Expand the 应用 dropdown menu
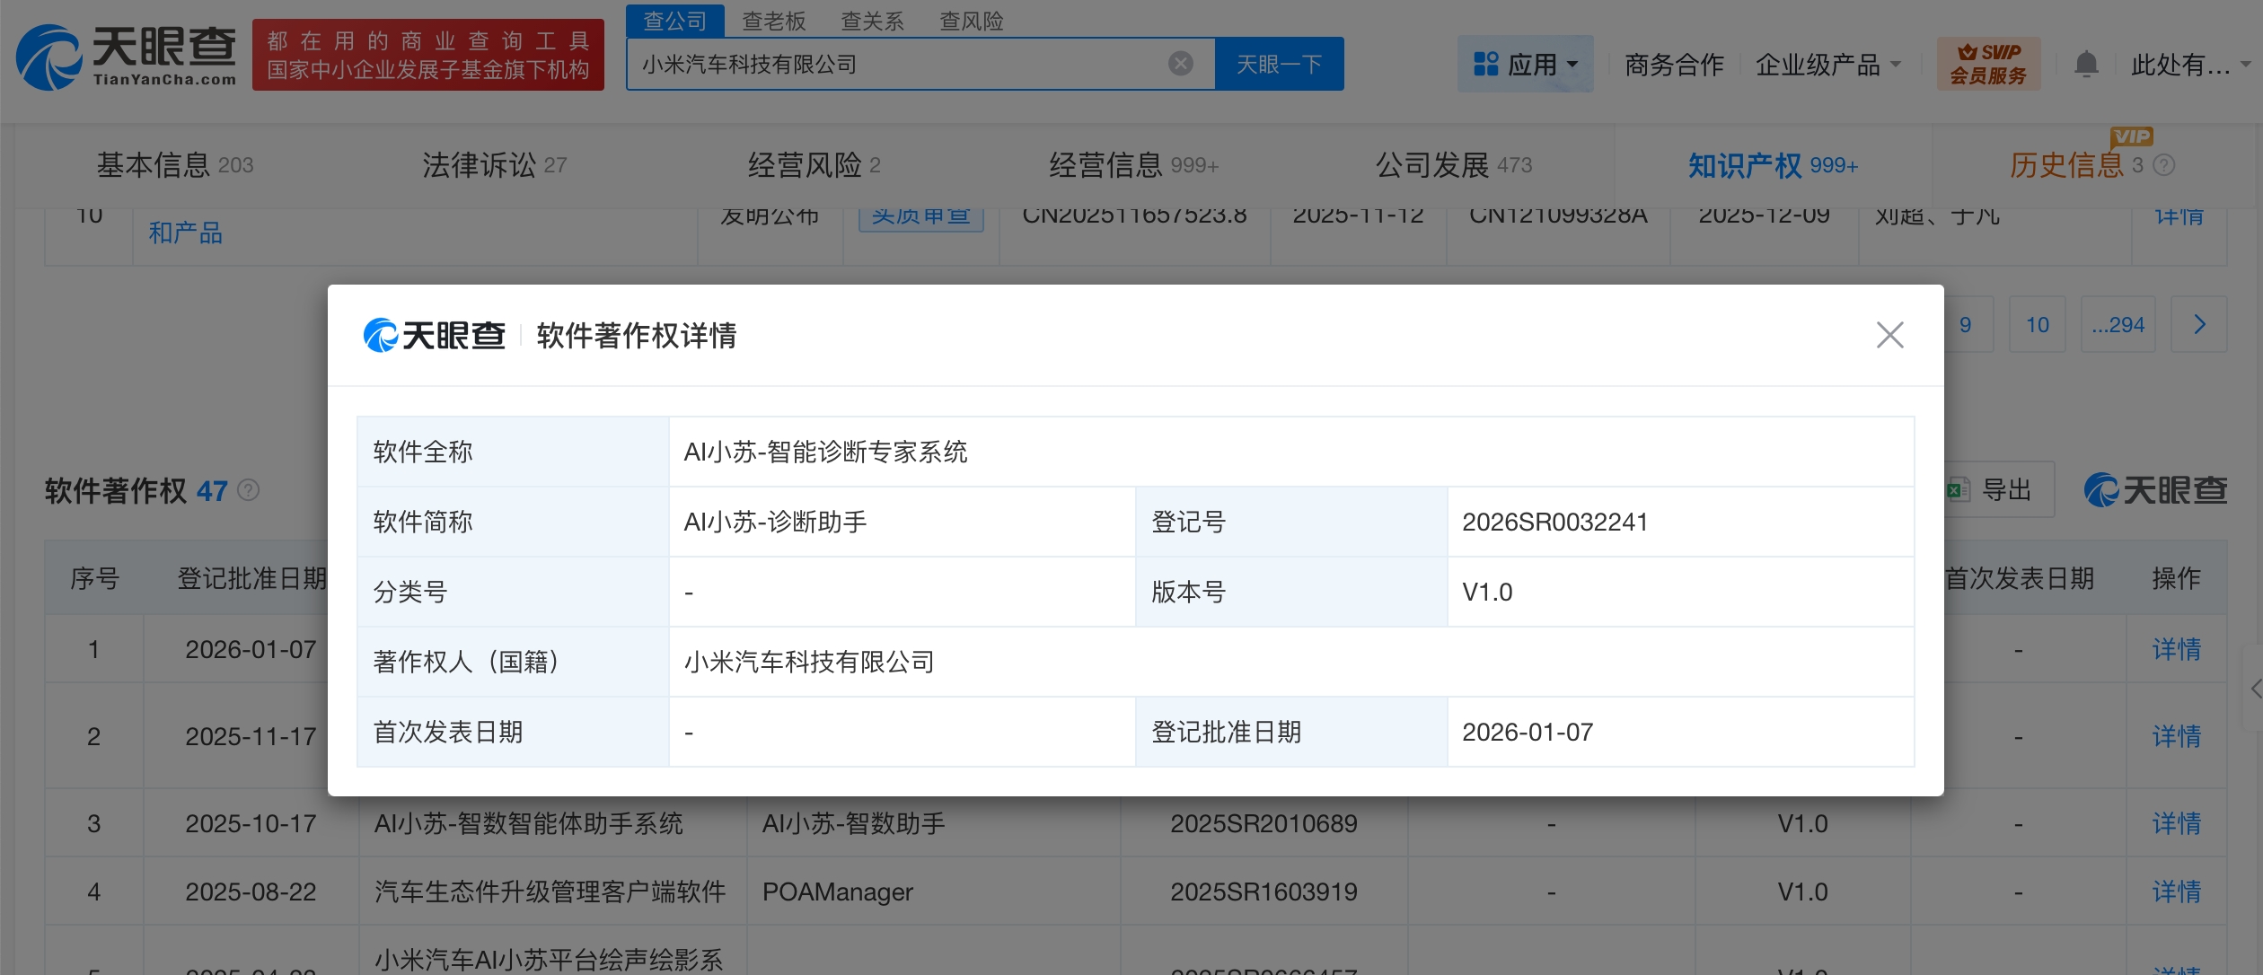The width and height of the screenshot is (2263, 975). click(x=1525, y=65)
